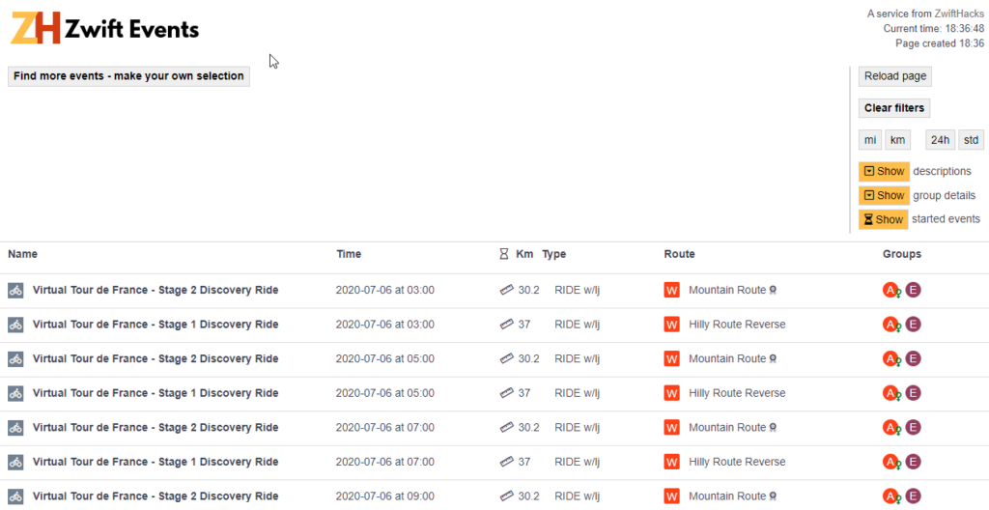Click the Reload page button
989x510 pixels.
[895, 76]
